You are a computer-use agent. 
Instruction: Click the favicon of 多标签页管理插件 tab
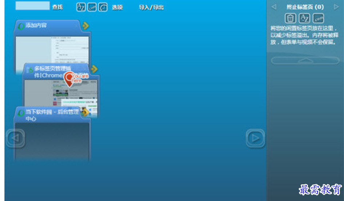tap(29, 70)
